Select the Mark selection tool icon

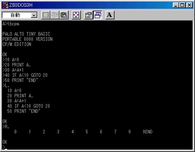click(46, 15)
